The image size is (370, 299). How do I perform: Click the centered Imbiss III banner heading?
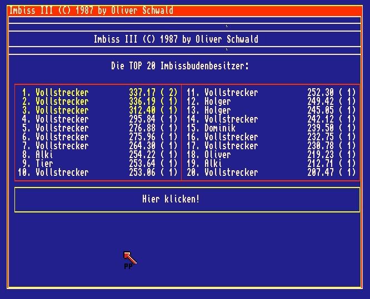pyautogui.click(x=176, y=39)
